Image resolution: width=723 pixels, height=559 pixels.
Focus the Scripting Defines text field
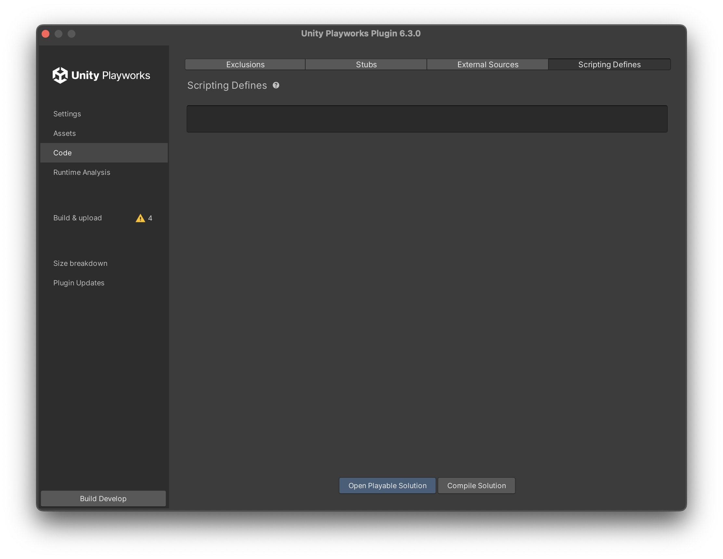427,119
